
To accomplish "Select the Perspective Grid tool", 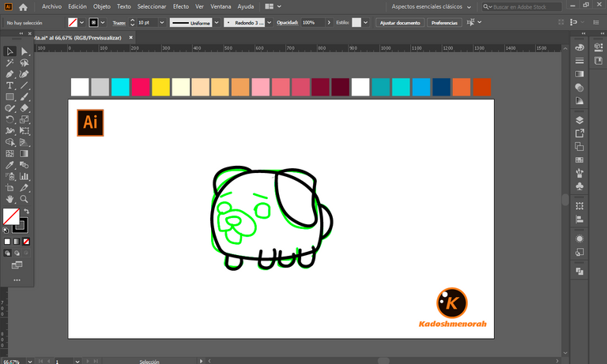I will [24, 142].
